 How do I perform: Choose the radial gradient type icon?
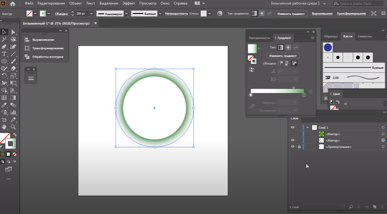pos(288,48)
